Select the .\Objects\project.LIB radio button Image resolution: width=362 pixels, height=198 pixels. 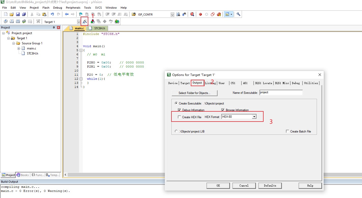click(176, 131)
